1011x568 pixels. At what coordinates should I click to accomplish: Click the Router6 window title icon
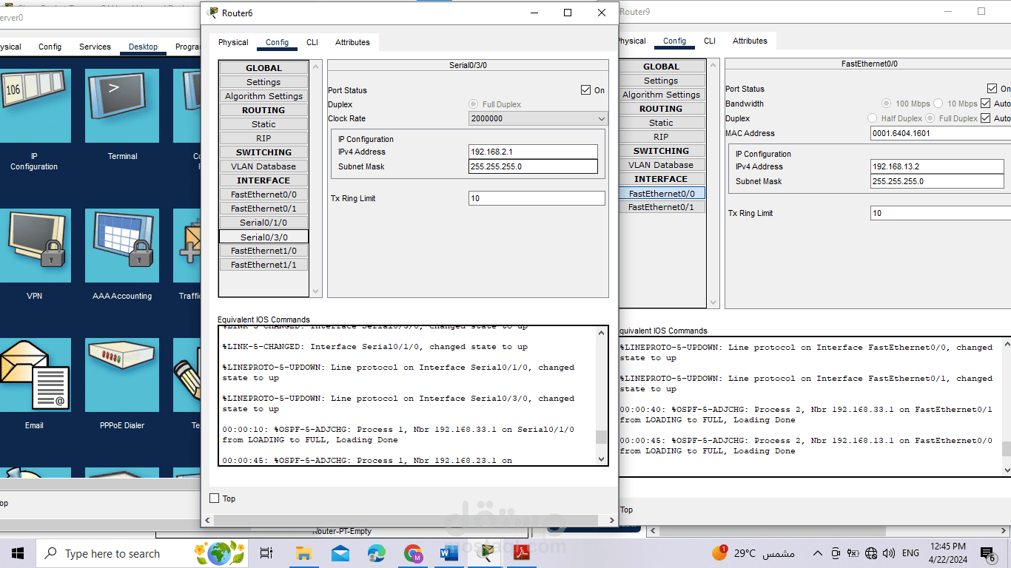point(213,13)
